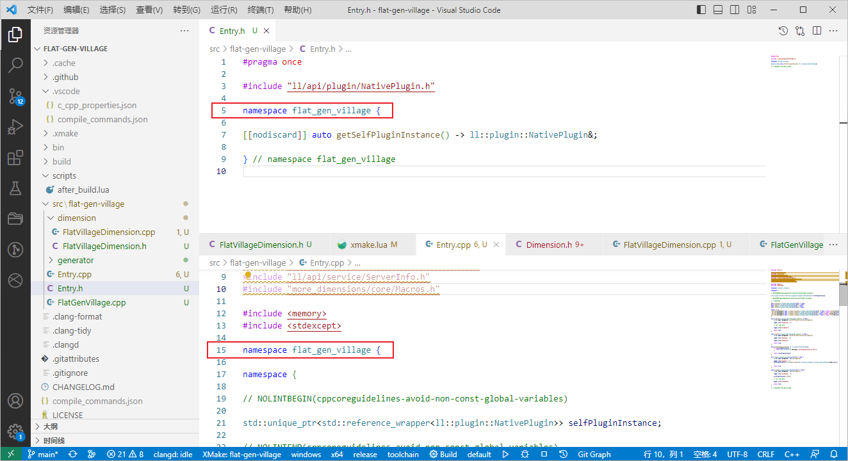Open the Search view in activity bar

click(15, 65)
